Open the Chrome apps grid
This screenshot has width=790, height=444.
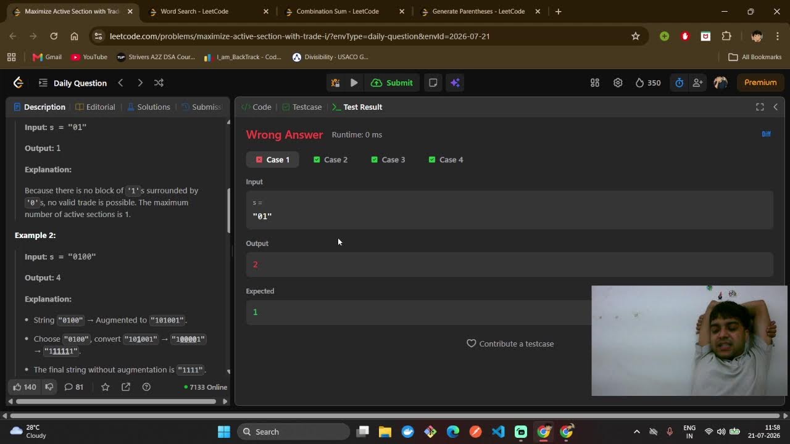(x=11, y=57)
